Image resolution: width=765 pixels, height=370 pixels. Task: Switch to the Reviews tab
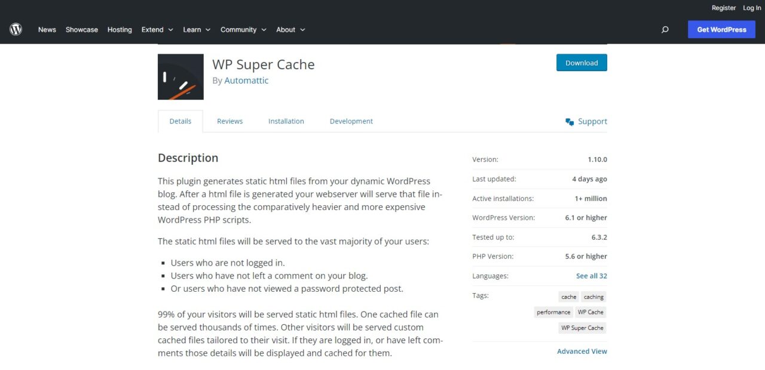tap(230, 121)
